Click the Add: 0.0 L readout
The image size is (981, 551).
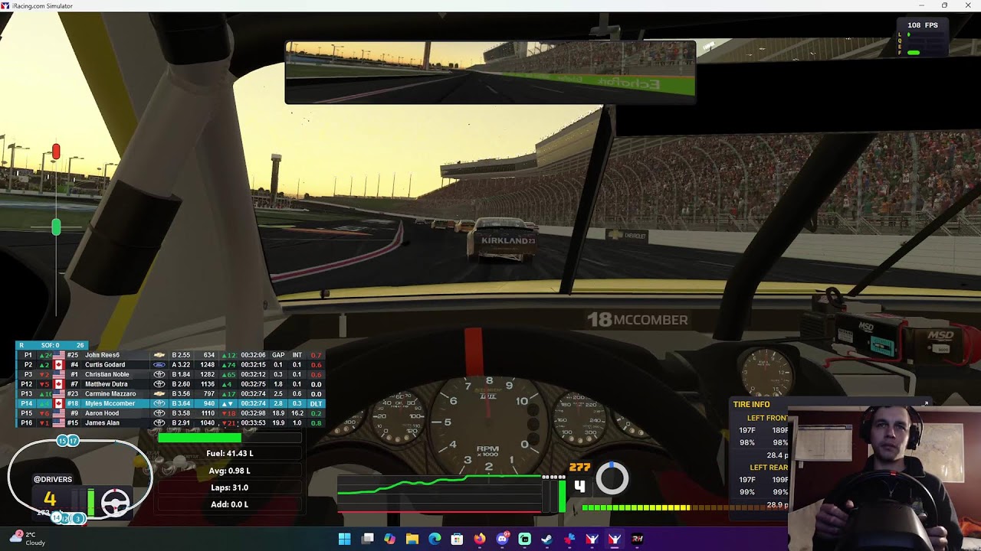tap(229, 504)
